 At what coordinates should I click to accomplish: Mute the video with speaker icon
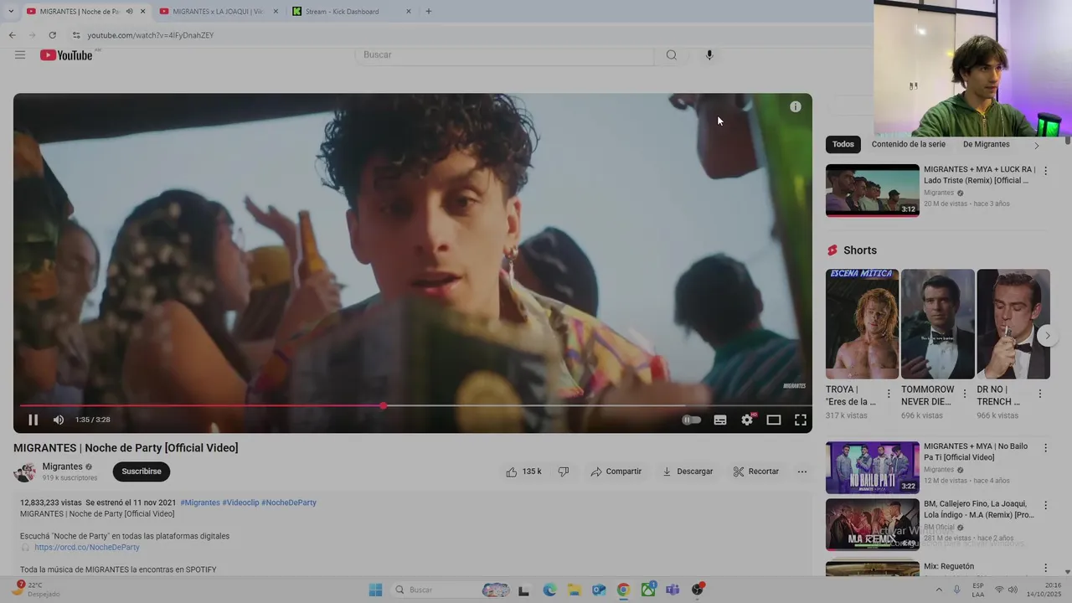click(59, 420)
